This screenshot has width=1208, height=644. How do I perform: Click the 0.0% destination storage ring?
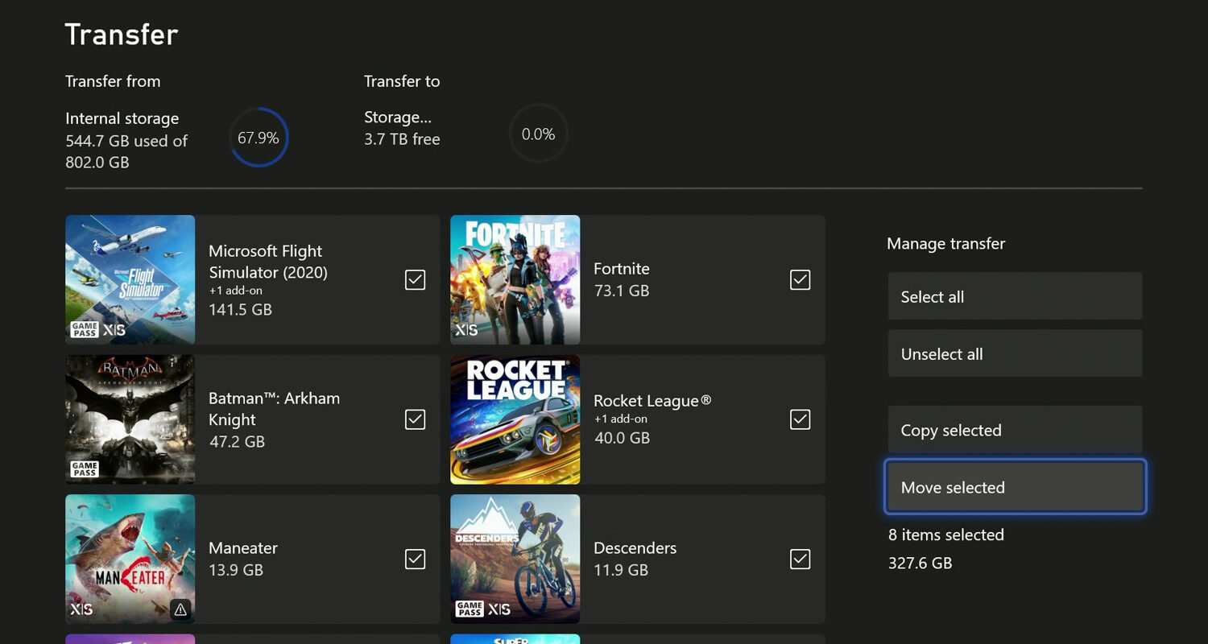click(538, 134)
